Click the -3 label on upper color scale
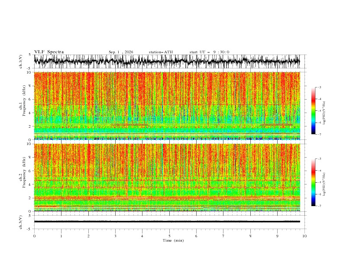This screenshot has width=343, height=265. tap(319, 87)
